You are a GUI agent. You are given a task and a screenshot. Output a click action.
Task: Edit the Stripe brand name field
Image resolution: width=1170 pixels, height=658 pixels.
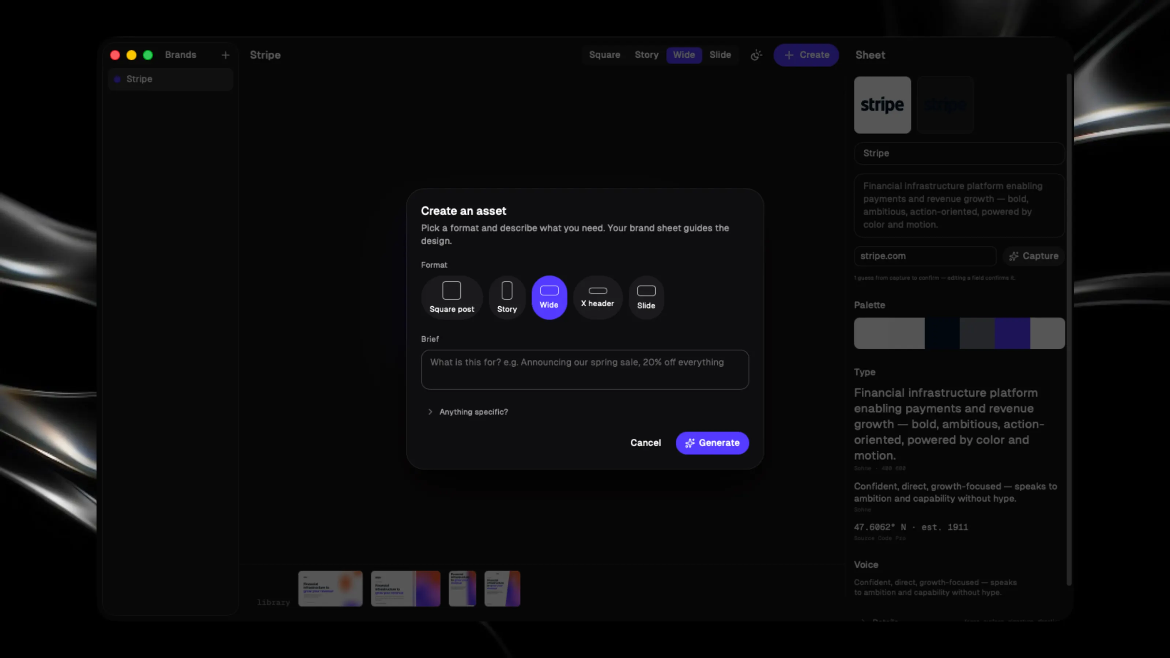click(959, 154)
